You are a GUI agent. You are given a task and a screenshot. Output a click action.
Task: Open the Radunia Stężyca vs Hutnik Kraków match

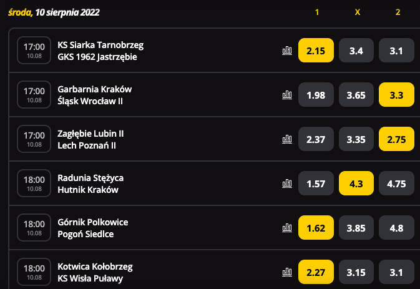[90, 184]
